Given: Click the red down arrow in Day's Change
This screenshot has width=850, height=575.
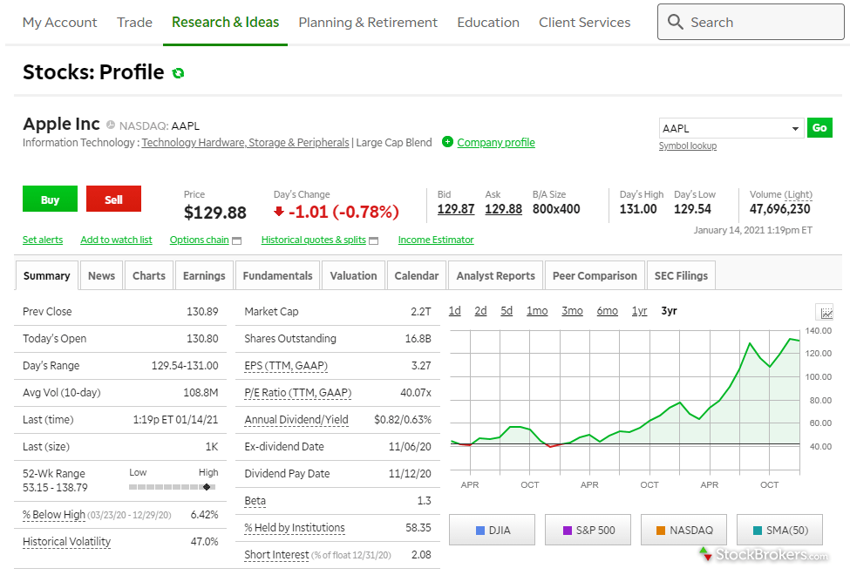Looking at the screenshot, I should pos(279,212).
